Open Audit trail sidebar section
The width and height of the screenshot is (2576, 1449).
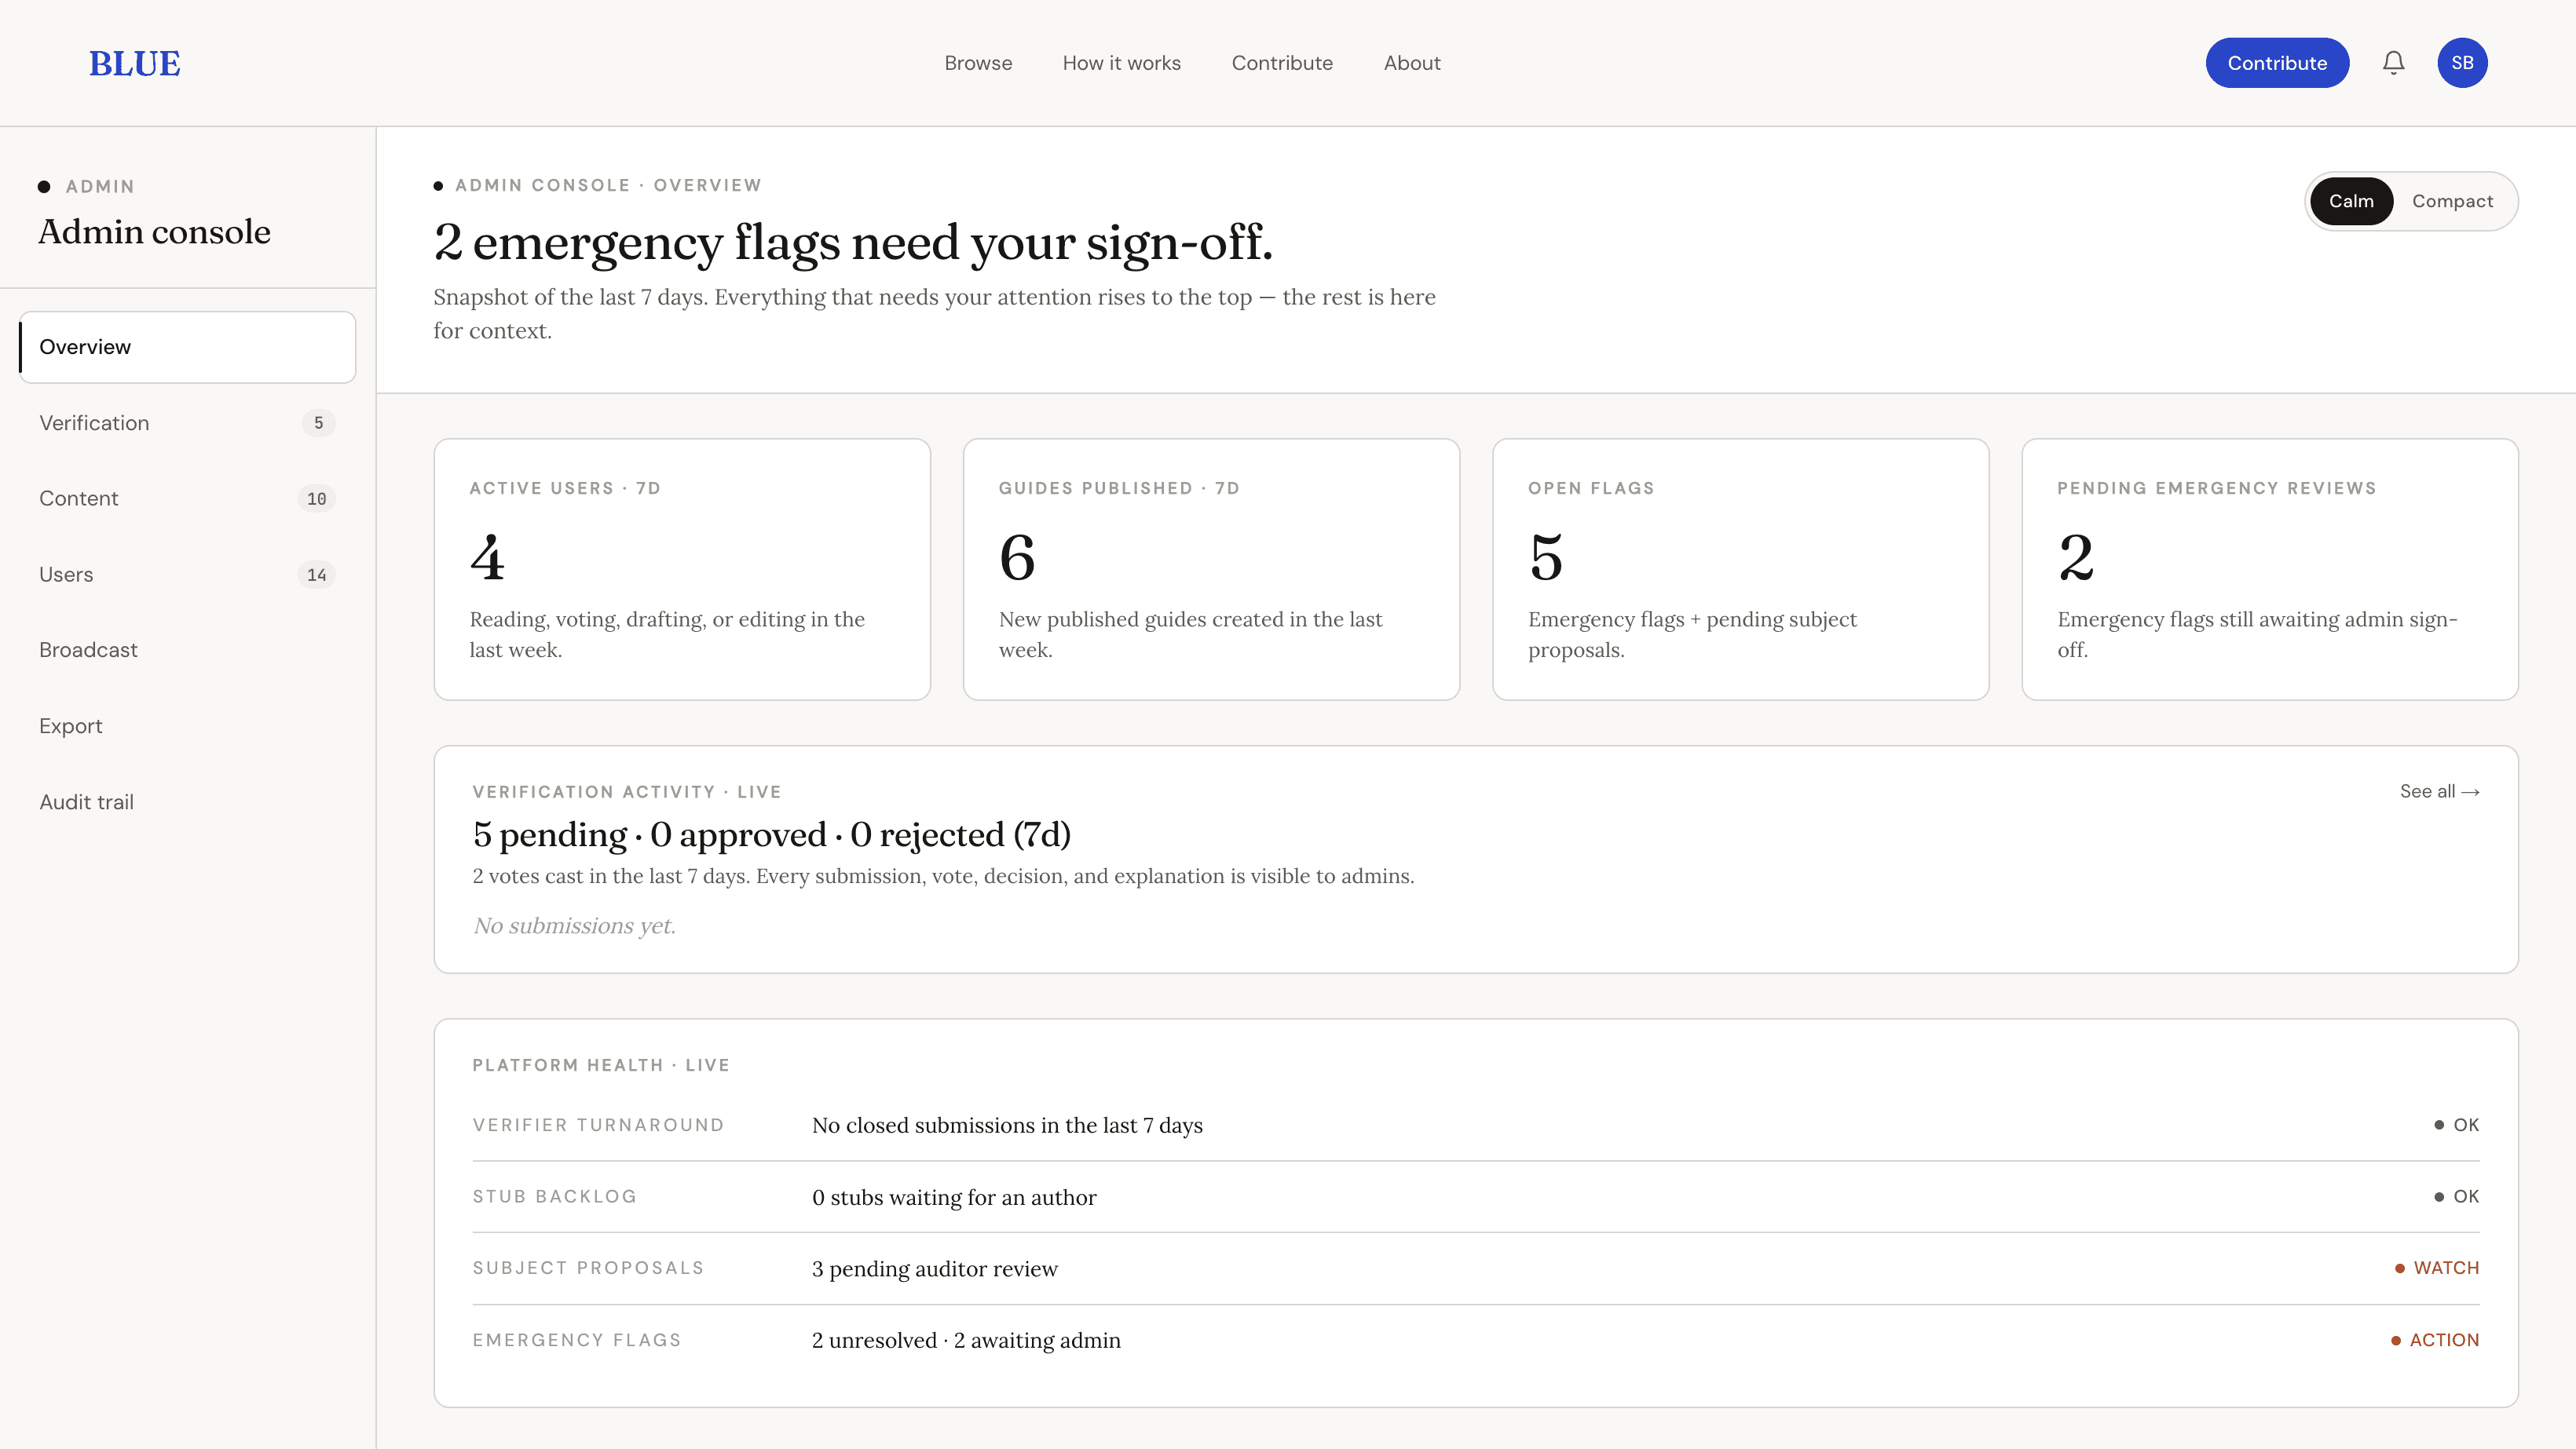188,801
